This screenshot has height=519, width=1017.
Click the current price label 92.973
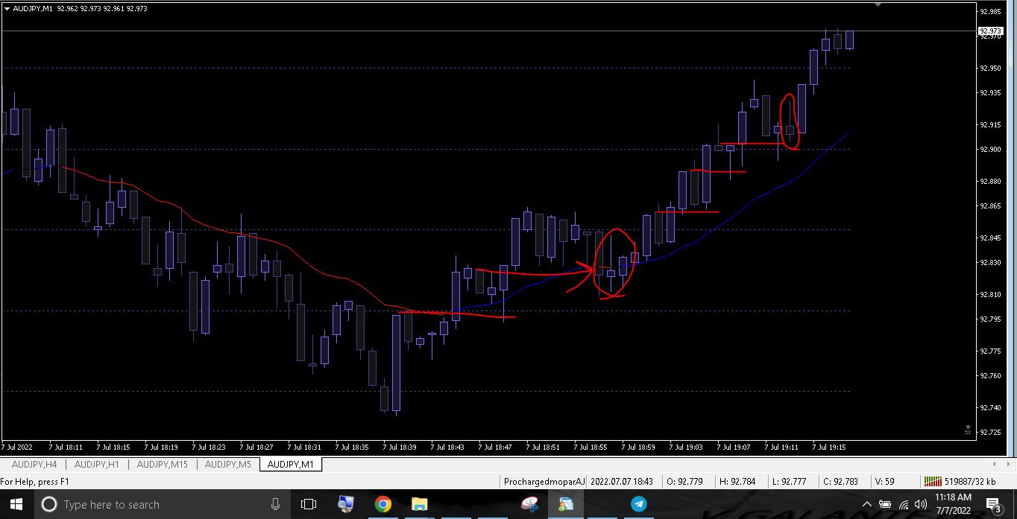(991, 31)
